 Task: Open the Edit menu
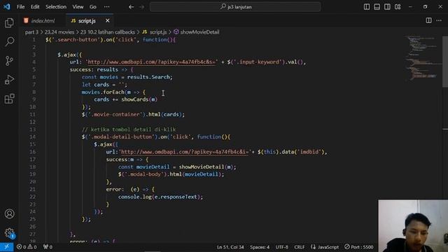click(35, 7)
